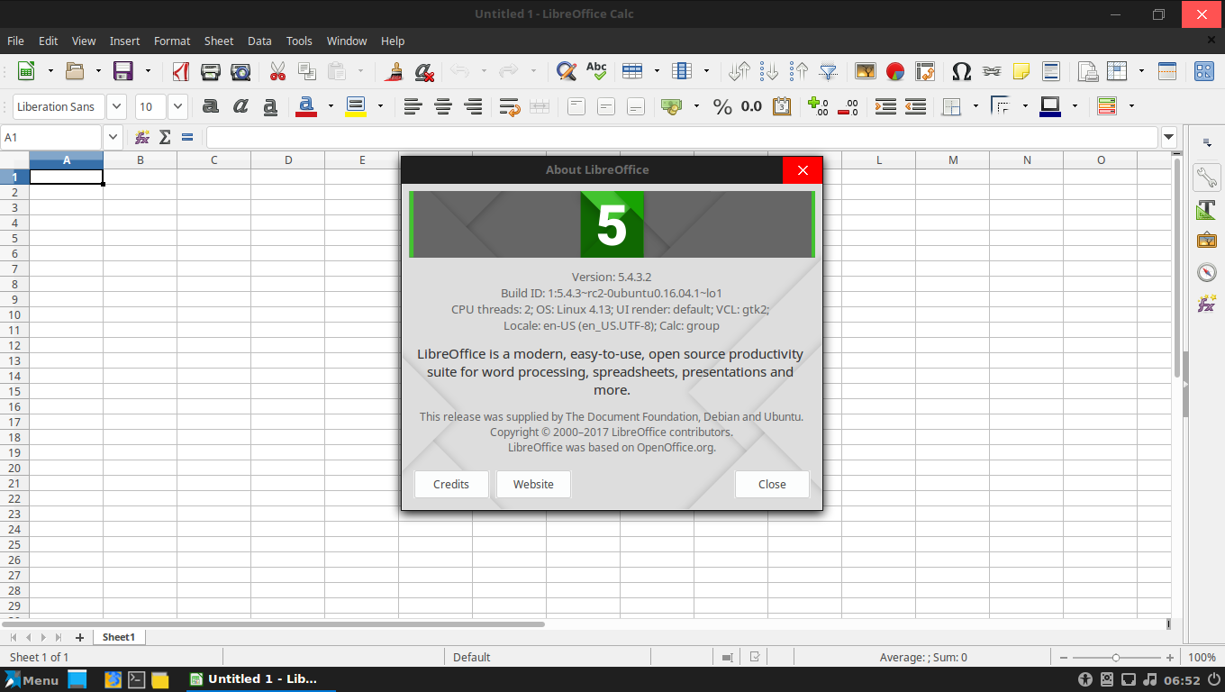Click the Clear Direct Formatting icon

pyautogui.click(x=424, y=71)
